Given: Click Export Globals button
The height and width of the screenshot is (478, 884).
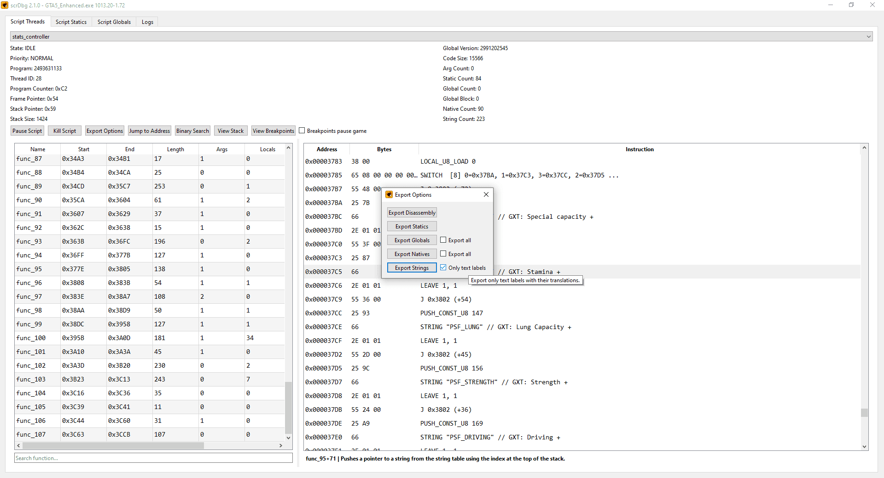Looking at the screenshot, I should click(411, 240).
